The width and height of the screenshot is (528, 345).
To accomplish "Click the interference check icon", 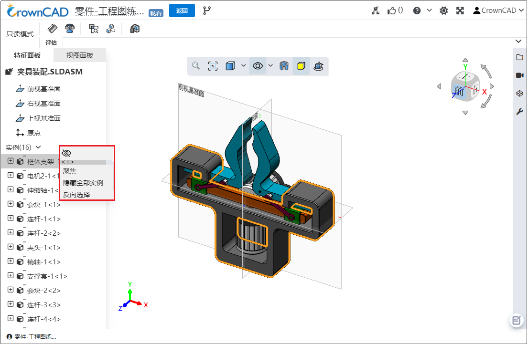I will point(94,29).
